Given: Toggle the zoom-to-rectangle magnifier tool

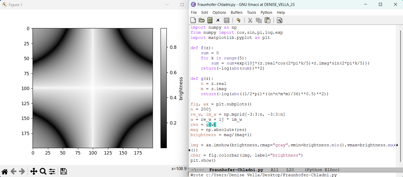Looking at the screenshot, I should tap(43, 171).
